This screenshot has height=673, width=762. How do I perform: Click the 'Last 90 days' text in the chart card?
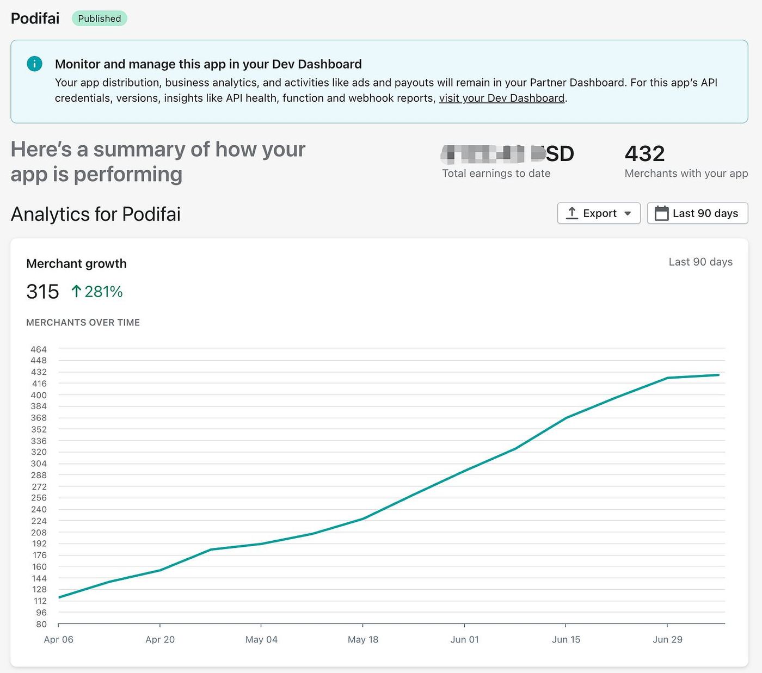[700, 262]
